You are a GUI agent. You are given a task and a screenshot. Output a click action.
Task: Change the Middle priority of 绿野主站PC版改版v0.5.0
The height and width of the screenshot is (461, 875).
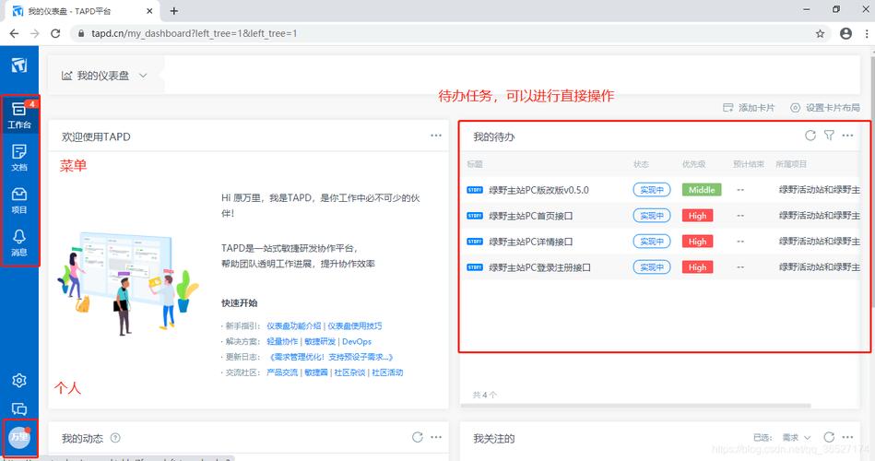pos(702,190)
